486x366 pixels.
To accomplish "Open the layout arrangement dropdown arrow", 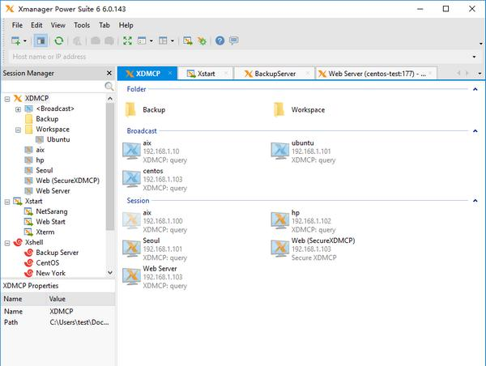I will tap(173, 41).
